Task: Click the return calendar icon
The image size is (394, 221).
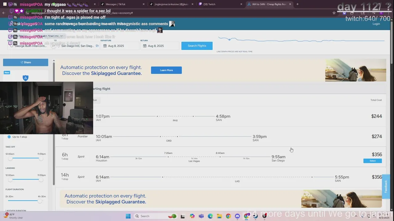Action: pos(145,46)
